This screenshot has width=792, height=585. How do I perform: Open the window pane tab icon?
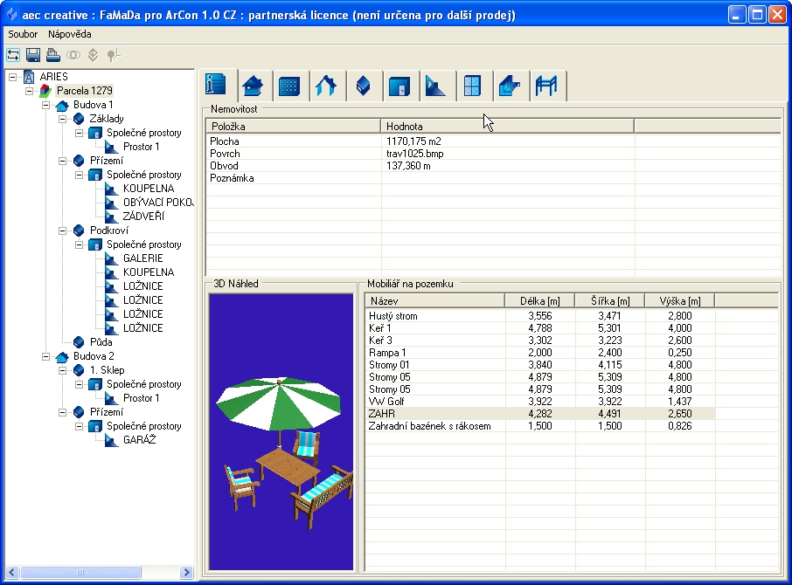(x=473, y=86)
